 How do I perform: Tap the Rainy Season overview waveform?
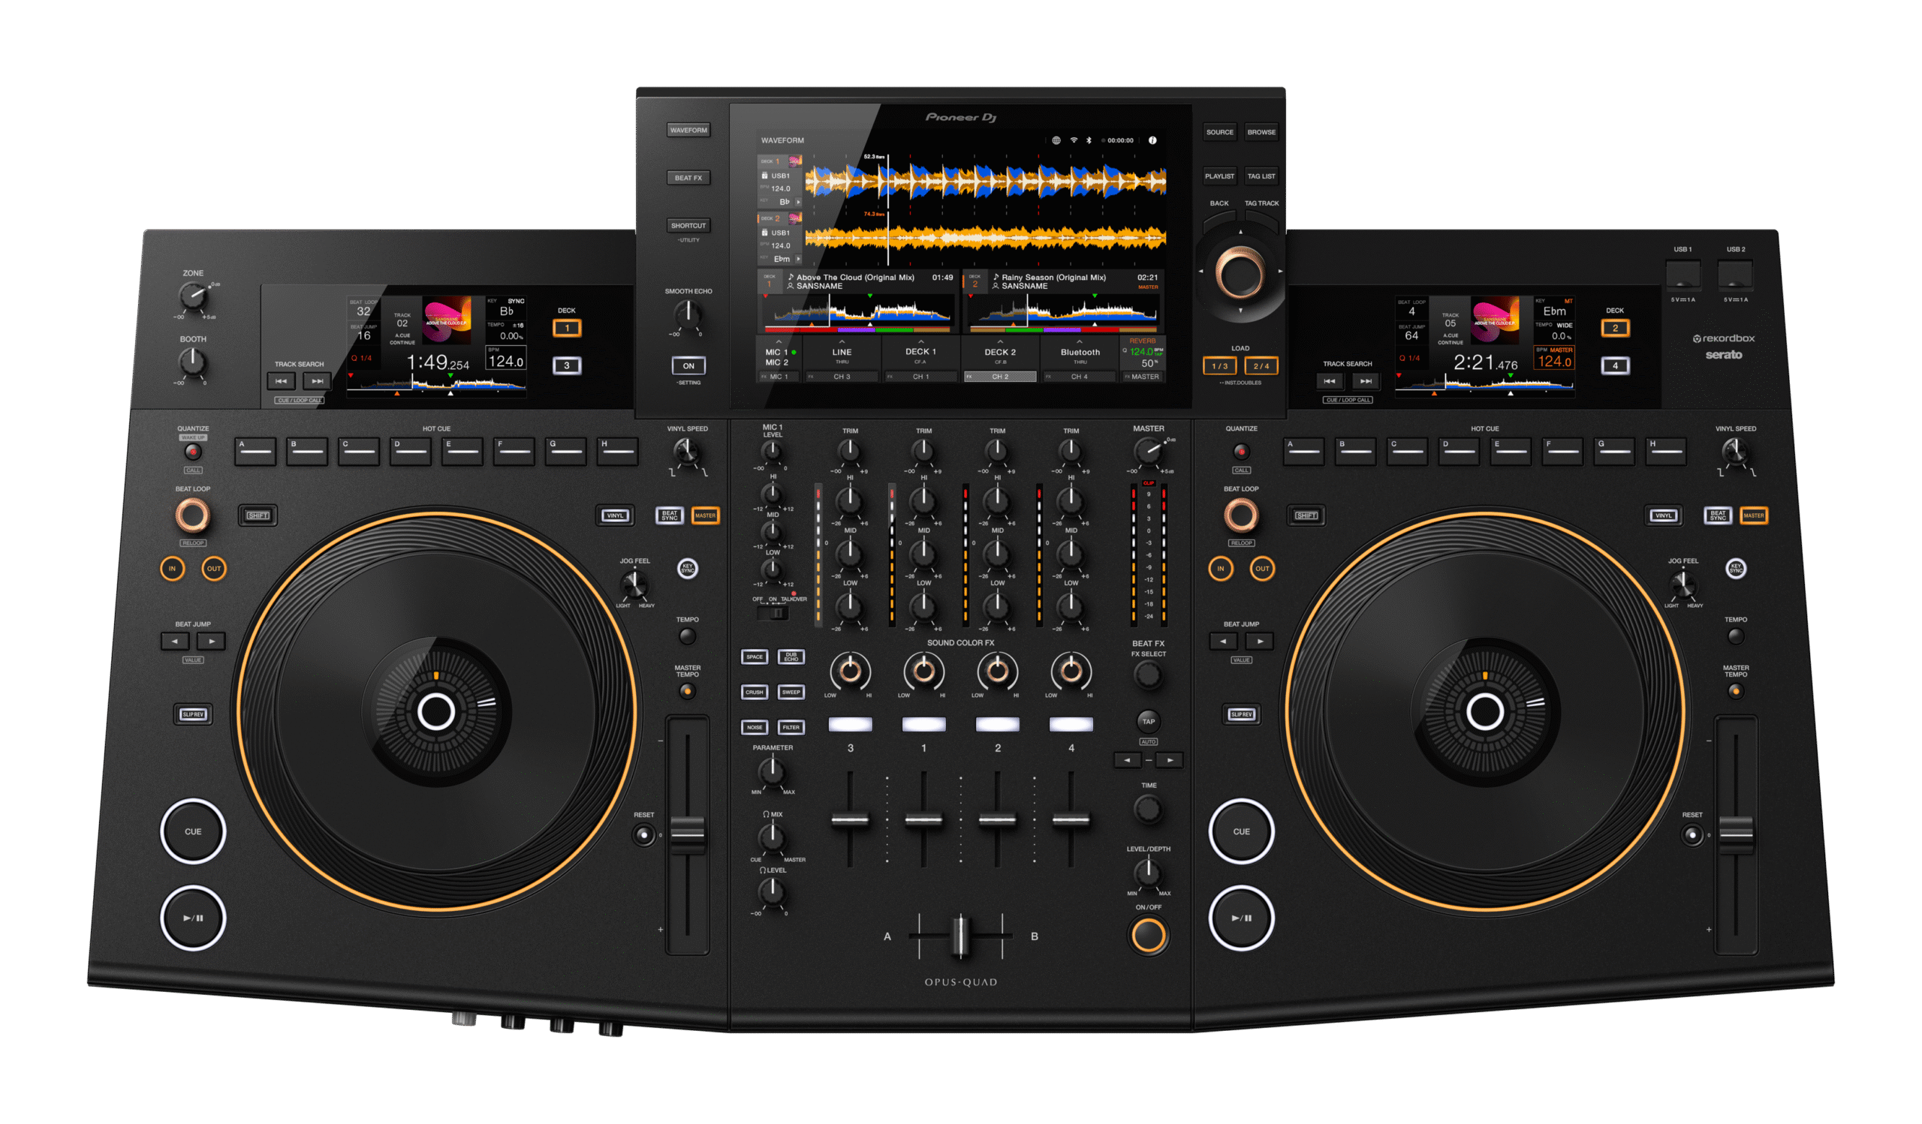pos(1064,312)
